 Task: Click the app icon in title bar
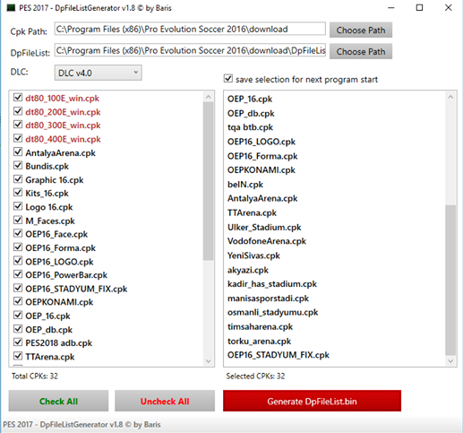click(11, 8)
